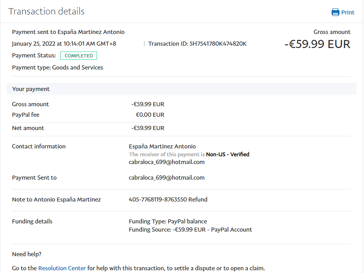Click the Funding Source line
The image size is (364, 273).
click(190, 230)
